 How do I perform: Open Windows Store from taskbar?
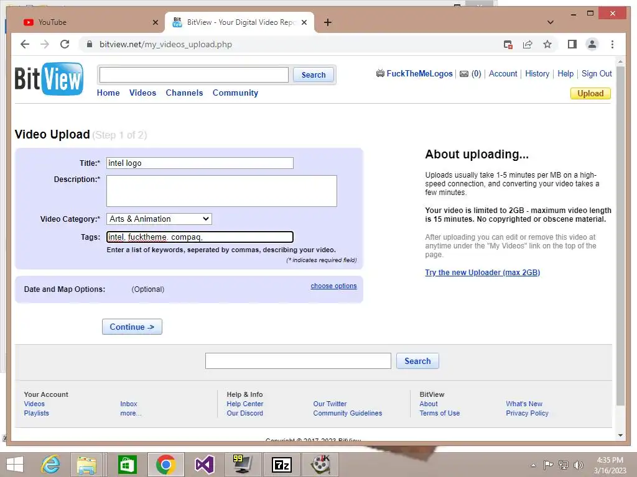pyautogui.click(x=127, y=465)
